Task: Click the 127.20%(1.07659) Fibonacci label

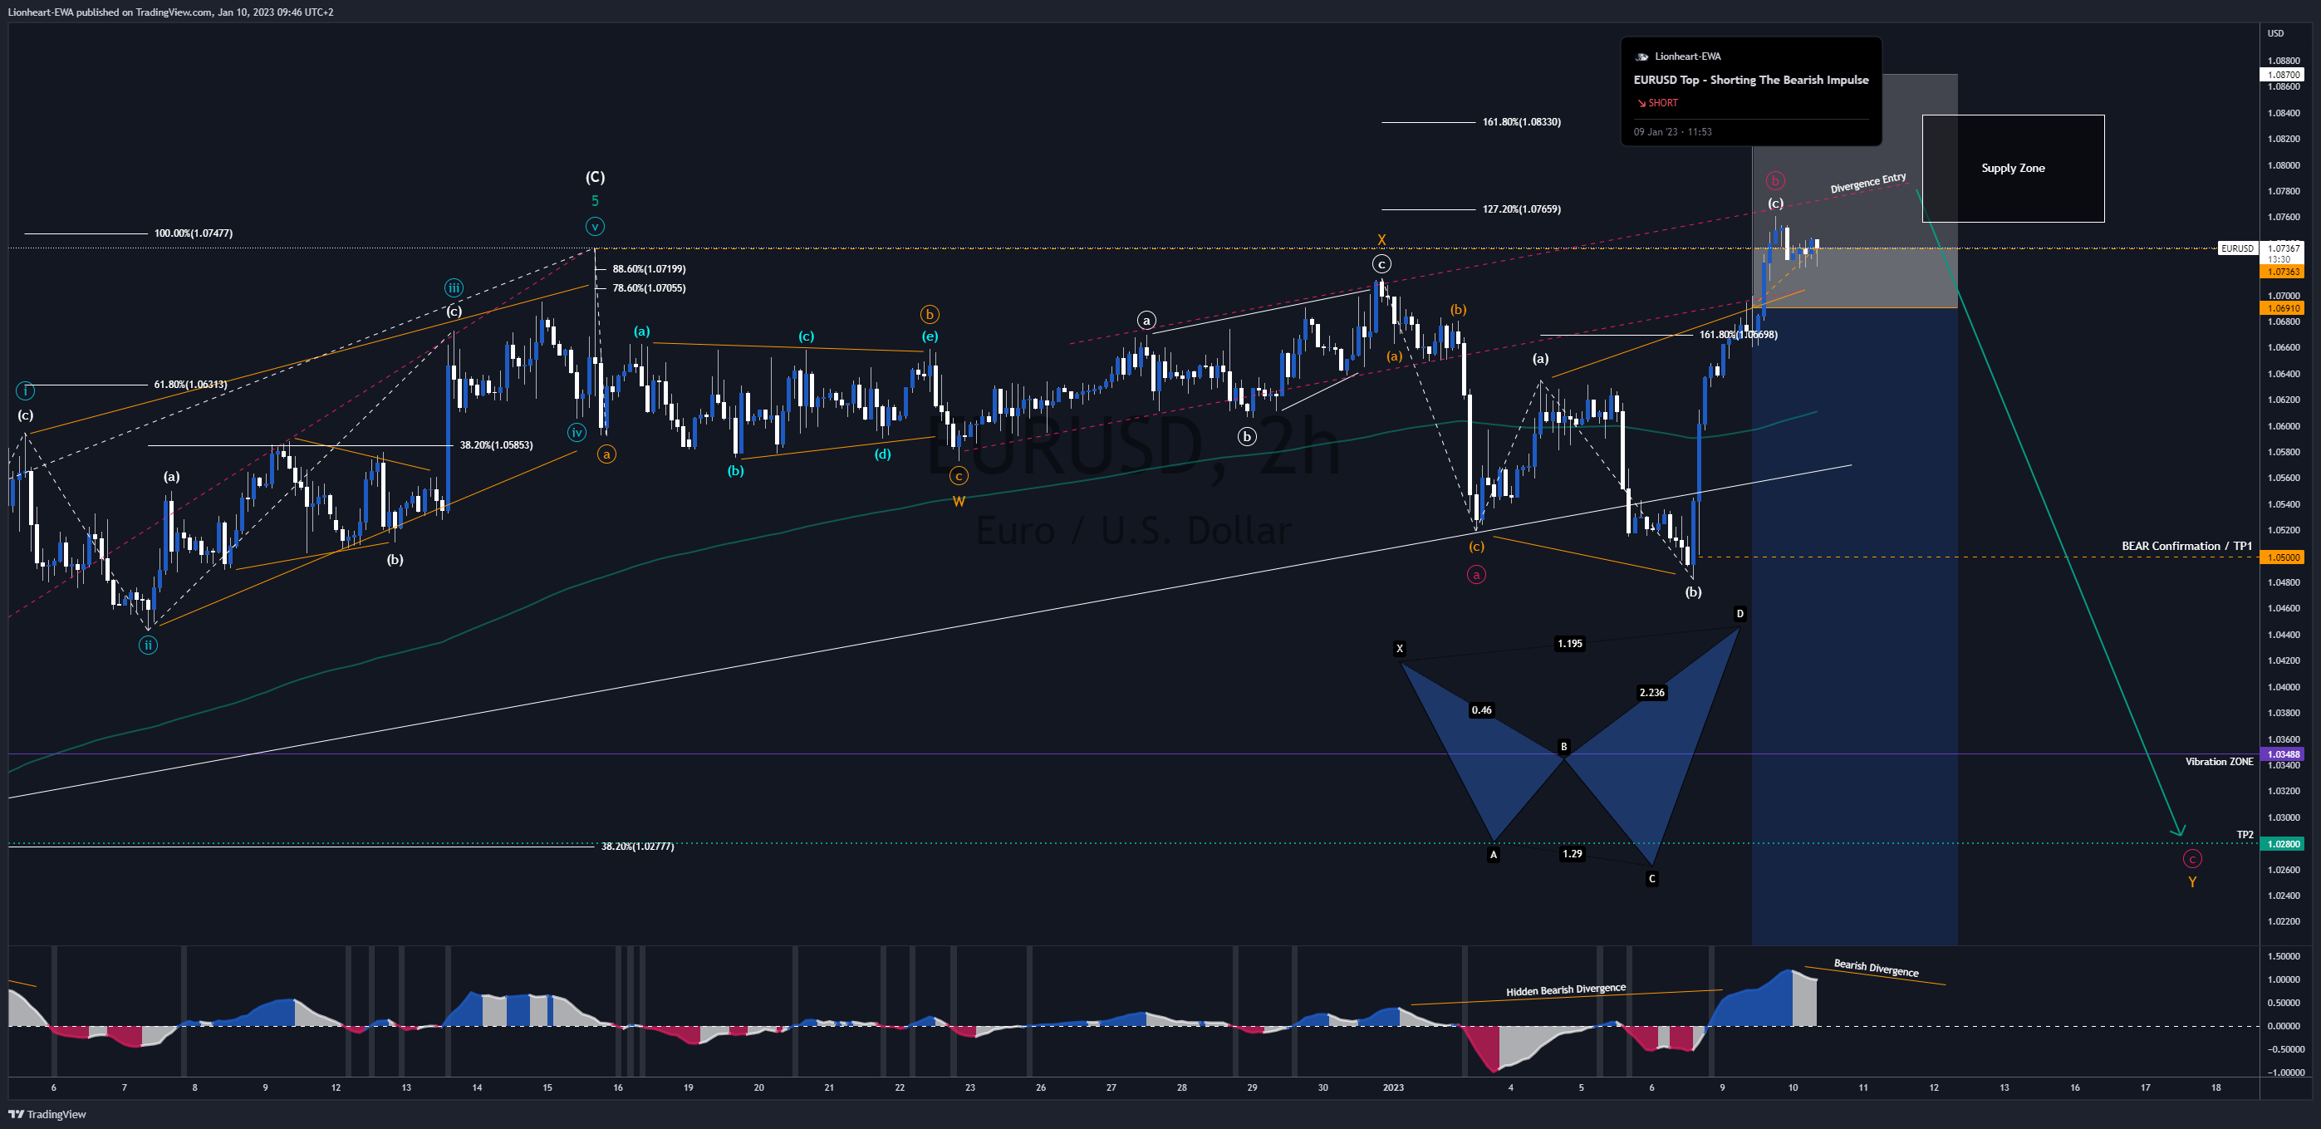Action: click(1521, 209)
